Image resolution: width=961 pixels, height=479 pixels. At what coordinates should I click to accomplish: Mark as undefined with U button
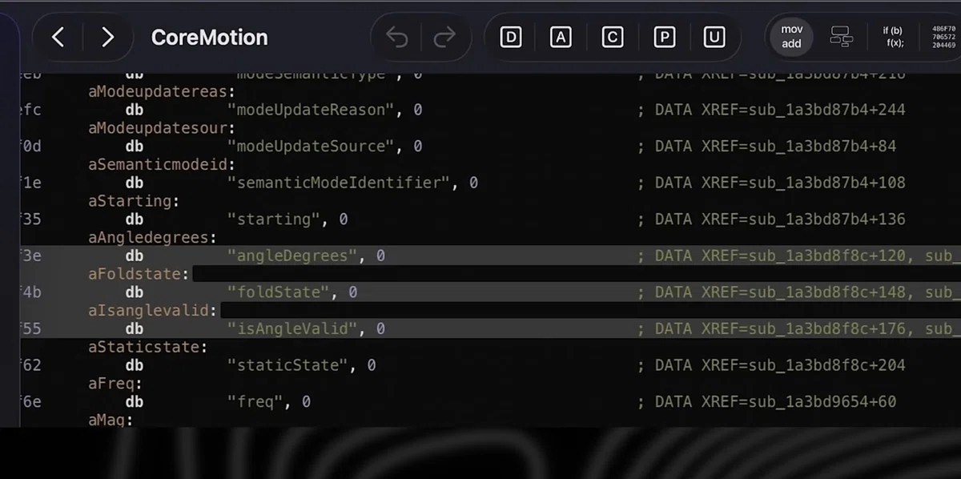[x=714, y=37]
